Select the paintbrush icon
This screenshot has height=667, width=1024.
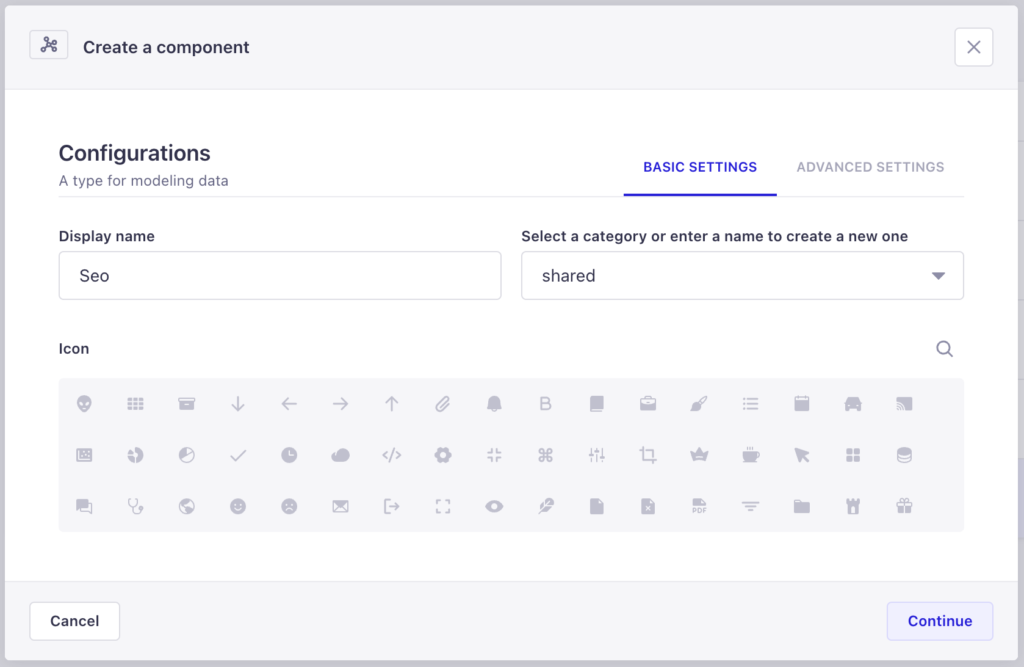(699, 404)
